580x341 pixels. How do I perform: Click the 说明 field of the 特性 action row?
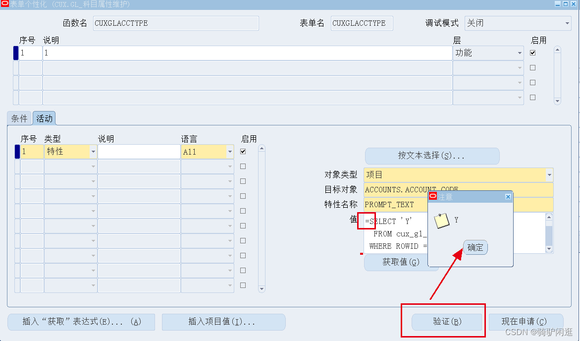click(x=139, y=152)
